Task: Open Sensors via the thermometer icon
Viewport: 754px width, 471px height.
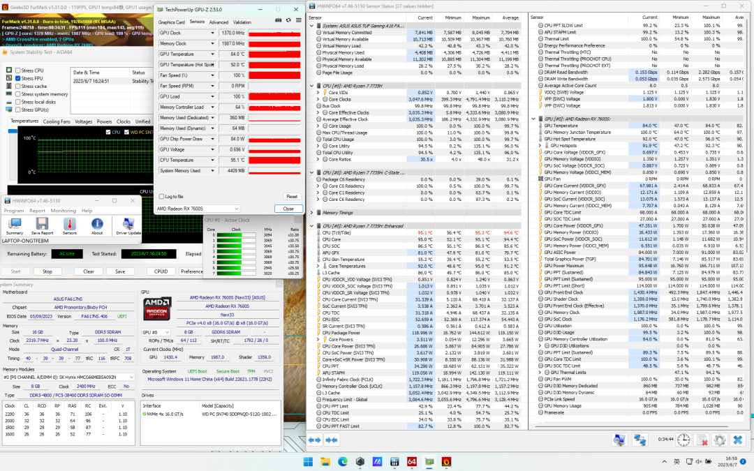Action: (70, 223)
